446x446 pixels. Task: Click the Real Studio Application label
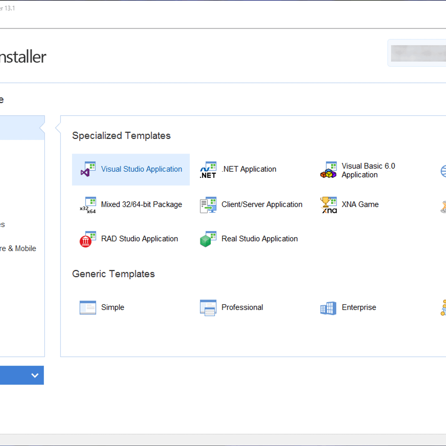pyautogui.click(x=260, y=239)
